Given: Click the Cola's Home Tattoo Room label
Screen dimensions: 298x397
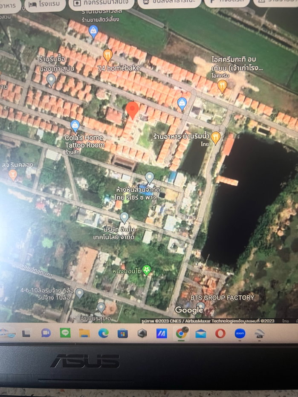Looking at the screenshot, I should point(85,141).
